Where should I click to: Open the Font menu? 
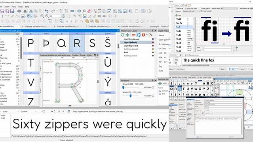coord(14,7)
